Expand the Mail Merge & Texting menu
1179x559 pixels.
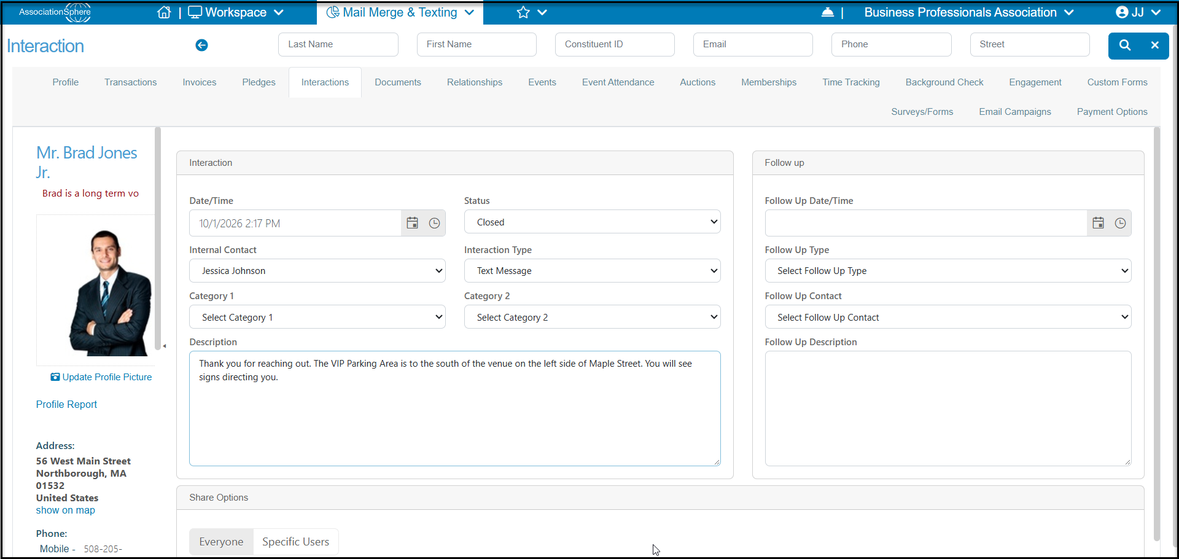(400, 12)
